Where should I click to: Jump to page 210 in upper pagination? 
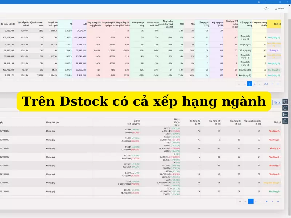coord(266,84)
